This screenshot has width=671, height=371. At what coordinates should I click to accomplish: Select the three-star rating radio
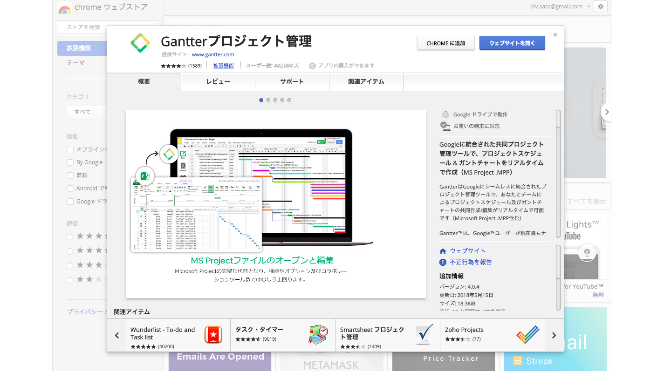pyautogui.click(x=70, y=265)
